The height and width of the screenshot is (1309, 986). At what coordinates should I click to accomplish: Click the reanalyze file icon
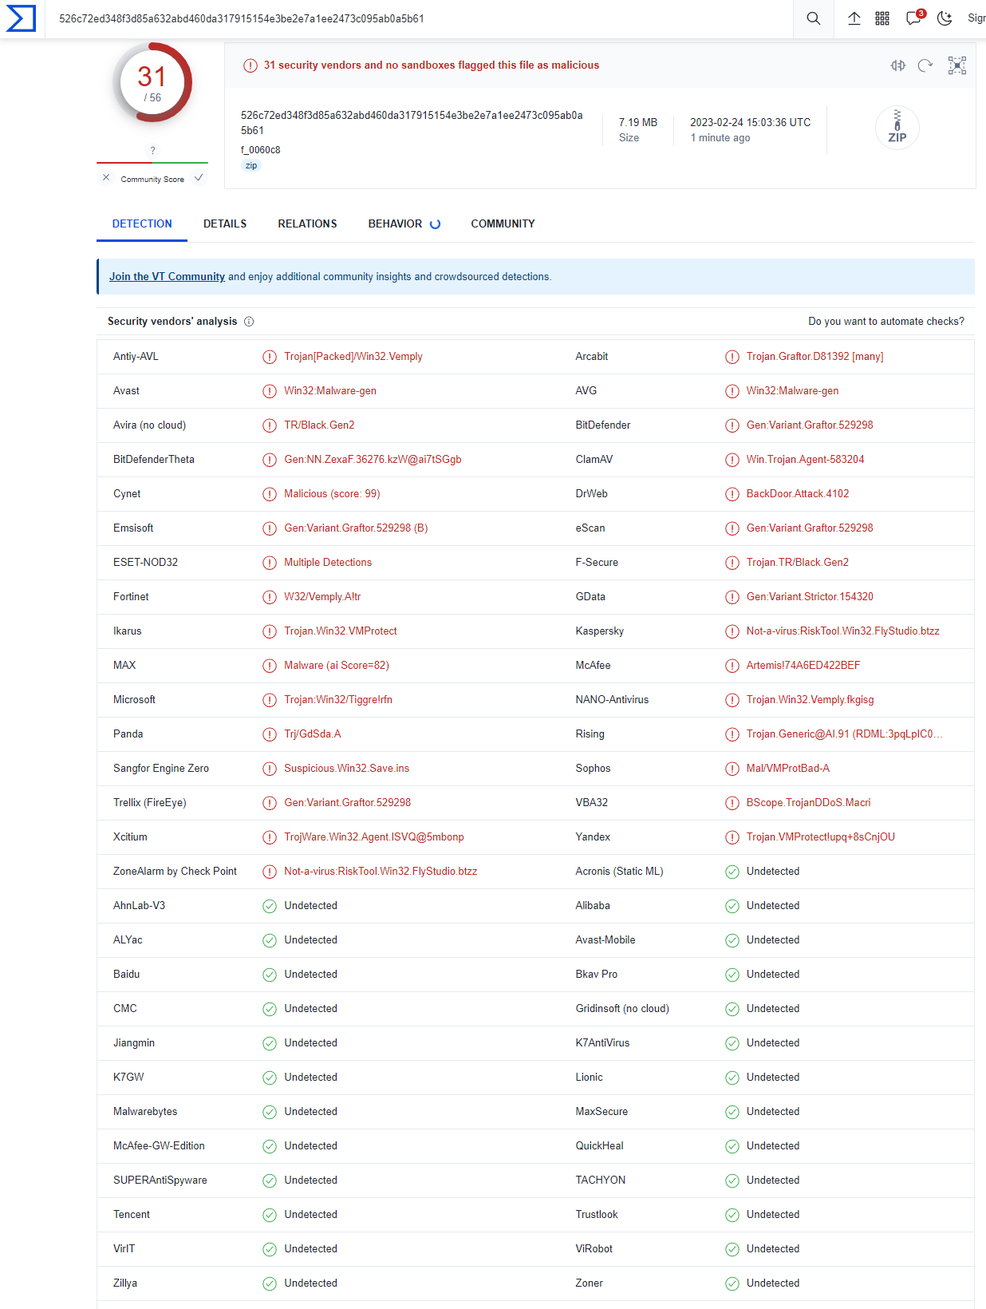coord(925,65)
